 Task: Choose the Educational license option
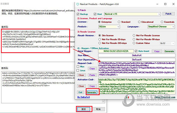pyautogui.click(x=139, y=22)
